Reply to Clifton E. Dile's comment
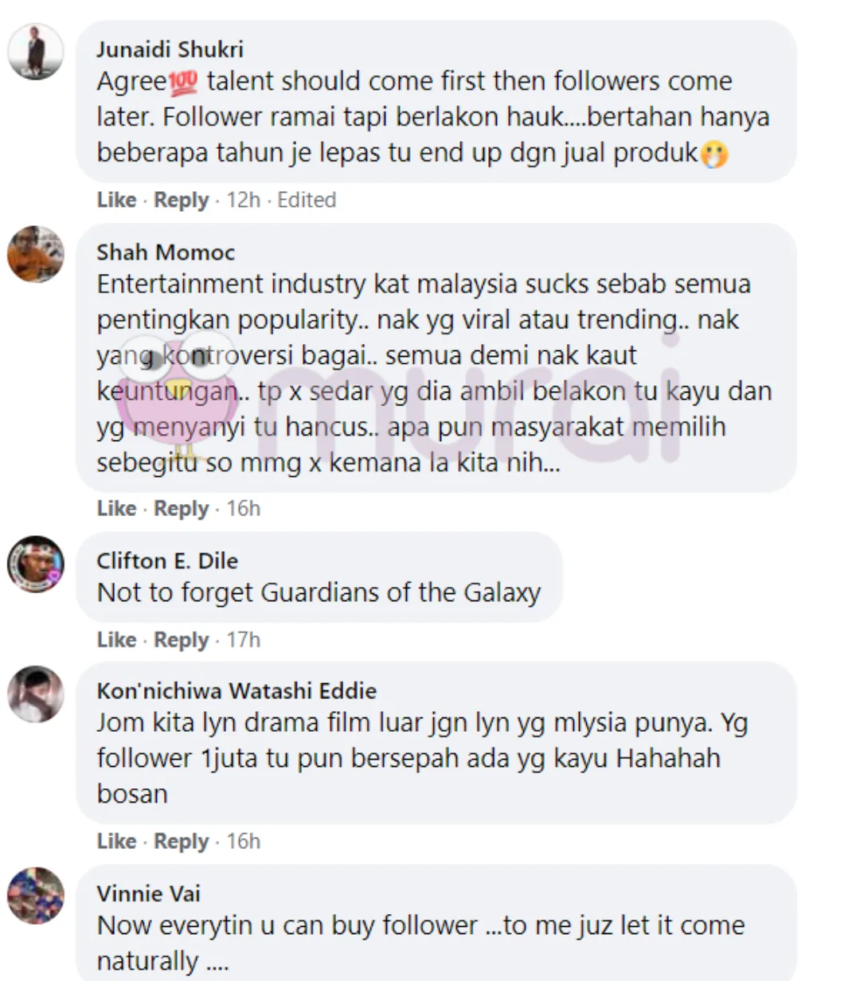This screenshot has height=981, width=860. (181, 639)
